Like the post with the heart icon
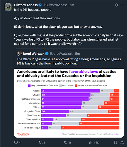Image resolution: width=127 pixels, height=147 pixels. pos(66,143)
